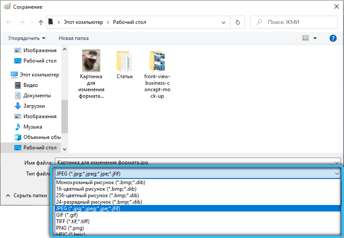Click the Up one level arrow icon
Image resolution: width=344 pixels, height=238 pixels.
pos(41,22)
